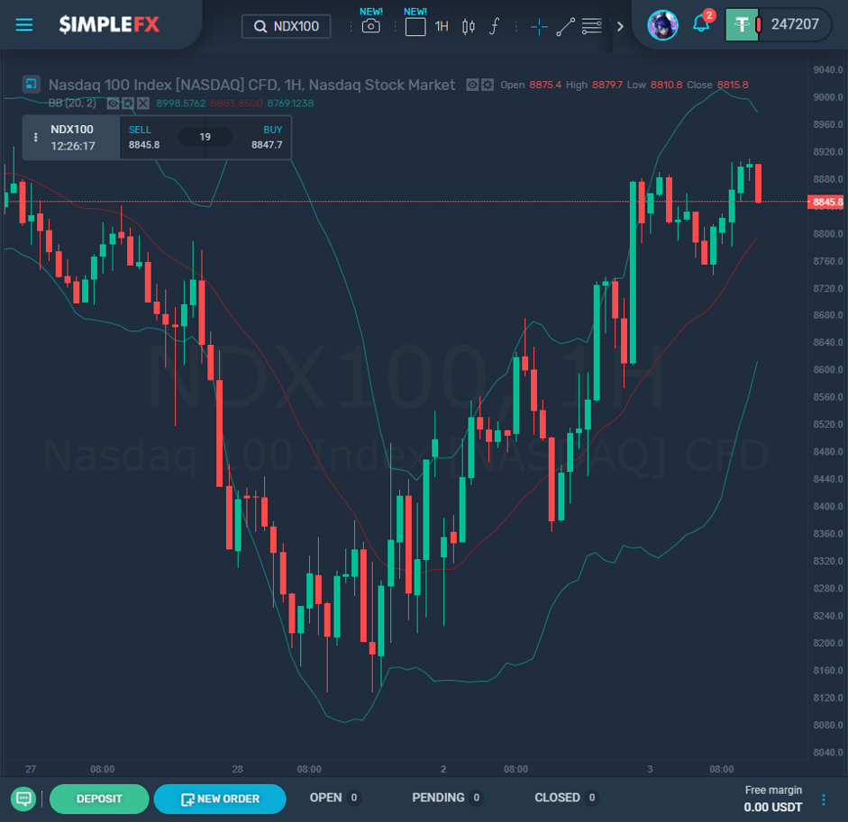The width and height of the screenshot is (848, 822).
Task: Open notifications bell with 2 alerts
Action: pyautogui.click(x=701, y=23)
